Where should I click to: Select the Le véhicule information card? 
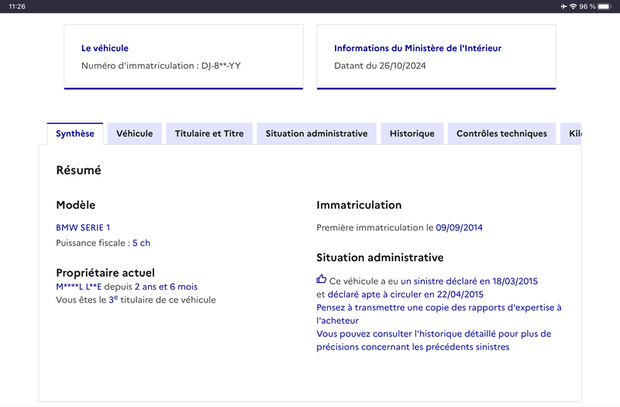pyautogui.click(x=184, y=57)
